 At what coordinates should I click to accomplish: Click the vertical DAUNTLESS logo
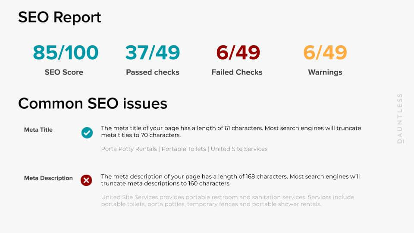click(400, 117)
